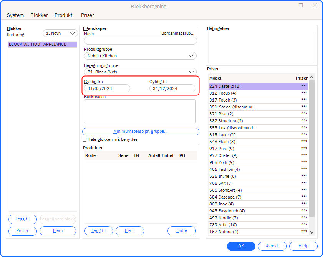
Task: Open the System menu
Action: (x=15, y=15)
